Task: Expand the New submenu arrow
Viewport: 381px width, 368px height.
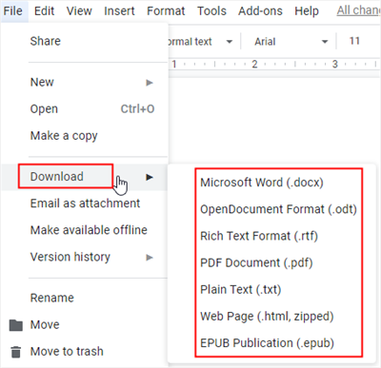Action: (150, 83)
